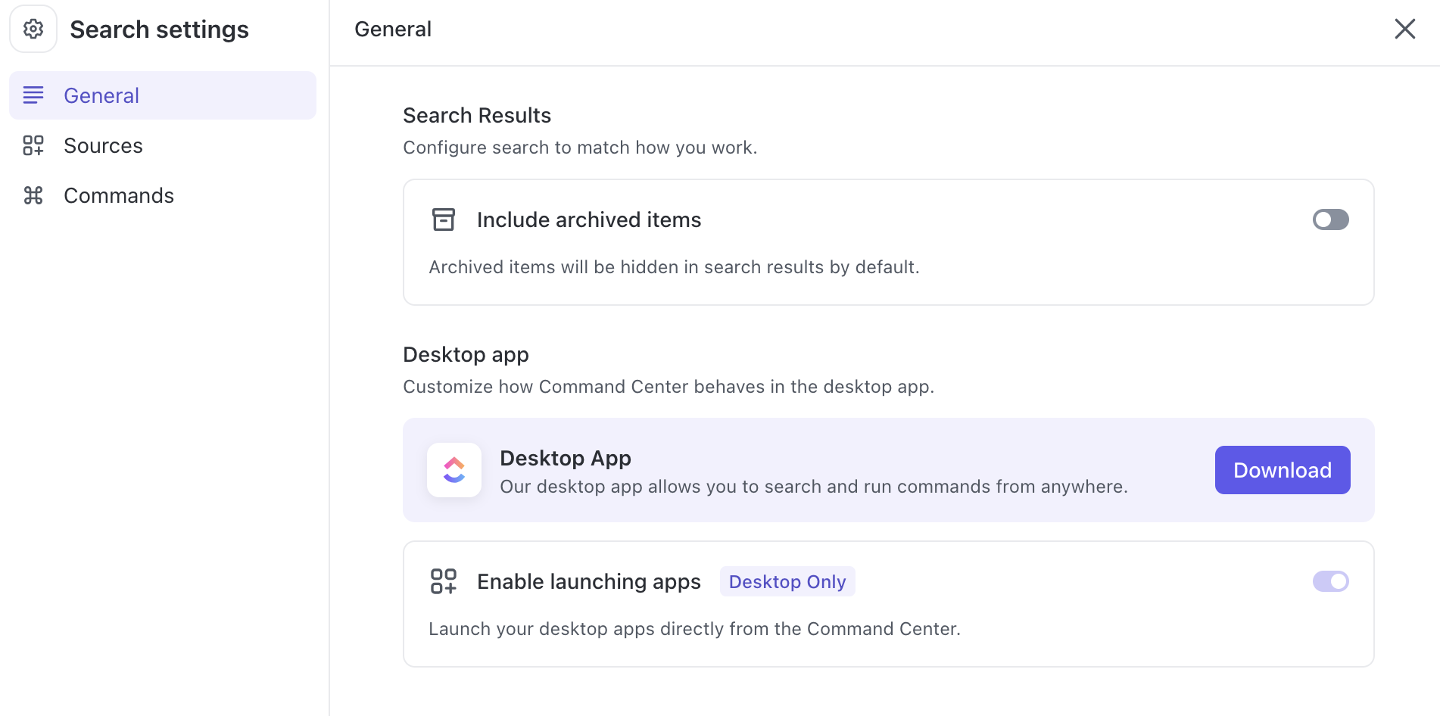
Task: Open the Sources settings tab
Action: pos(103,145)
